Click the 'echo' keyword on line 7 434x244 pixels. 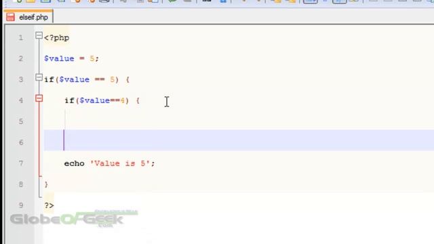[74, 163]
